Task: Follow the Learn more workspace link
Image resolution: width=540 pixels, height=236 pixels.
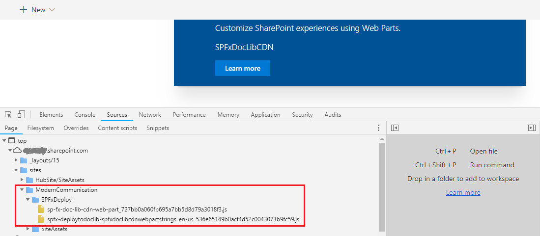Action: tap(463, 192)
